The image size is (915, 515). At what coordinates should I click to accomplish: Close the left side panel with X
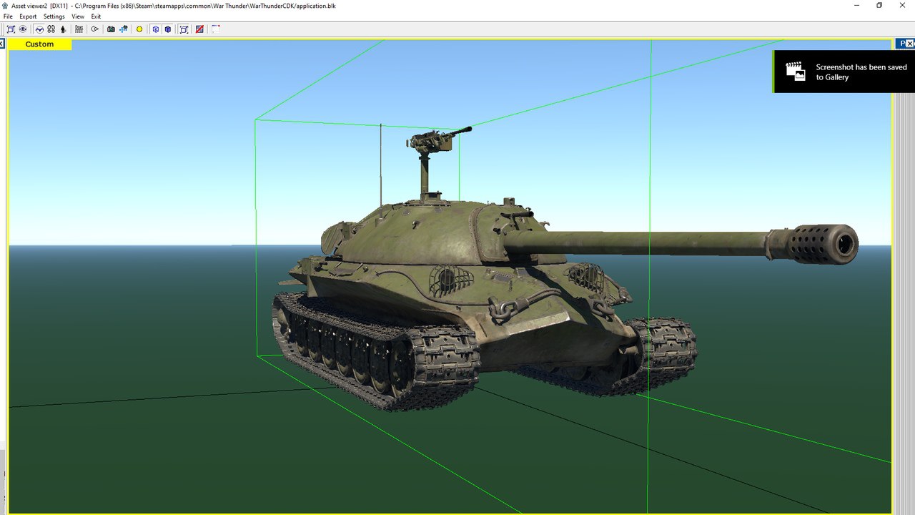click(2, 44)
